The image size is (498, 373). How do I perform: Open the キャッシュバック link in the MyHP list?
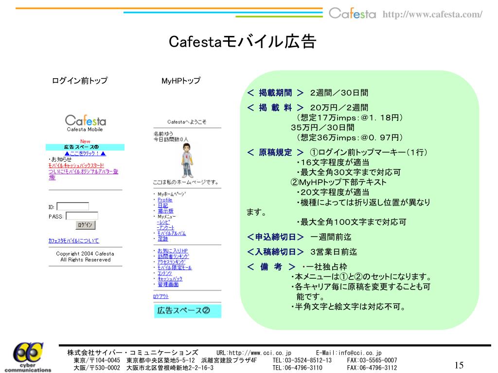(x=170, y=278)
